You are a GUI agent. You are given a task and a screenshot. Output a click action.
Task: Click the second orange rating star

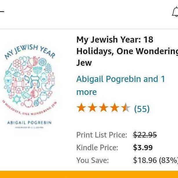pos(93,108)
